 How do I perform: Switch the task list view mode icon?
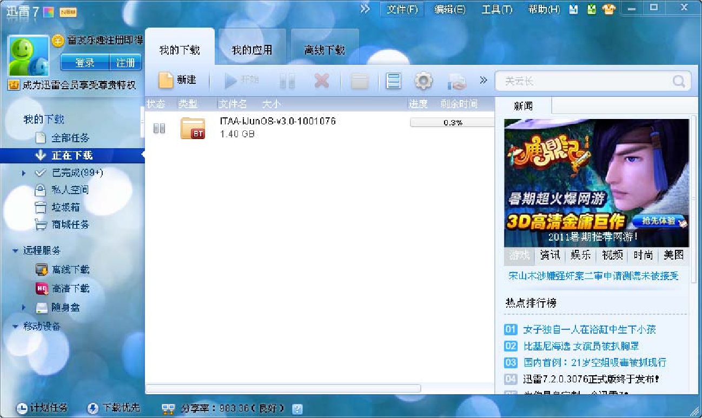coord(394,81)
